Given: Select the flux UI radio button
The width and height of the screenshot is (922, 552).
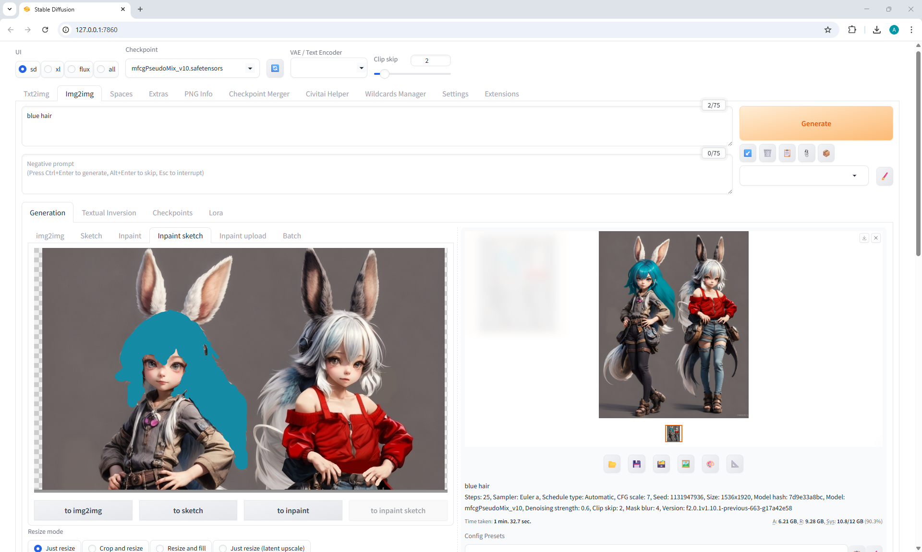Looking at the screenshot, I should 72,69.
